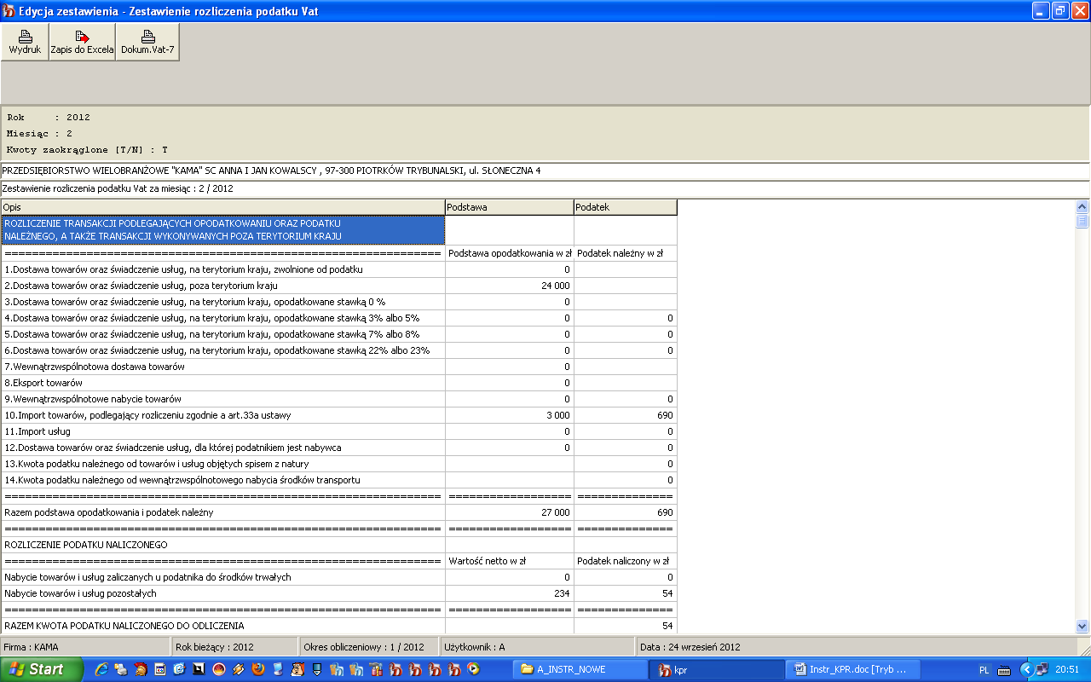Click scrollbar down arrow in table
Screen dimensions: 1091x682
pos(1082,625)
